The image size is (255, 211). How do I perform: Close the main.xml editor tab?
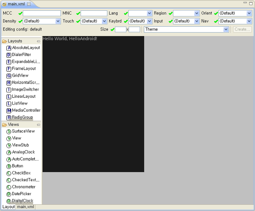(29, 4)
